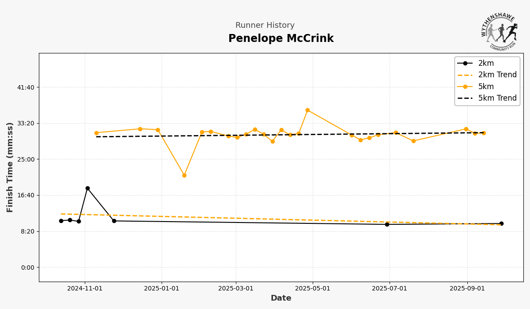
Task: Click the 5km Trend dashed legend sample
Action: click(465, 98)
